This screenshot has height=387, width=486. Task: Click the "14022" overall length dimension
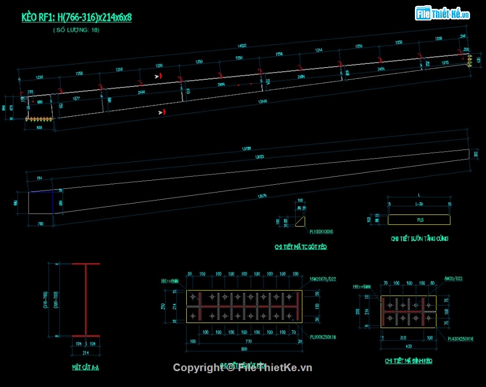(x=242, y=46)
